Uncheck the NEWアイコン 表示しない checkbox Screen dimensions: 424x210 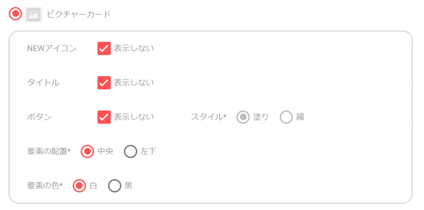click(104, 49)
